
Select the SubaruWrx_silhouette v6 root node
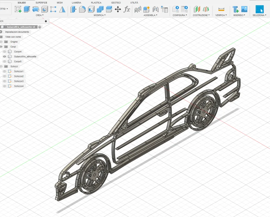point(21,27)
